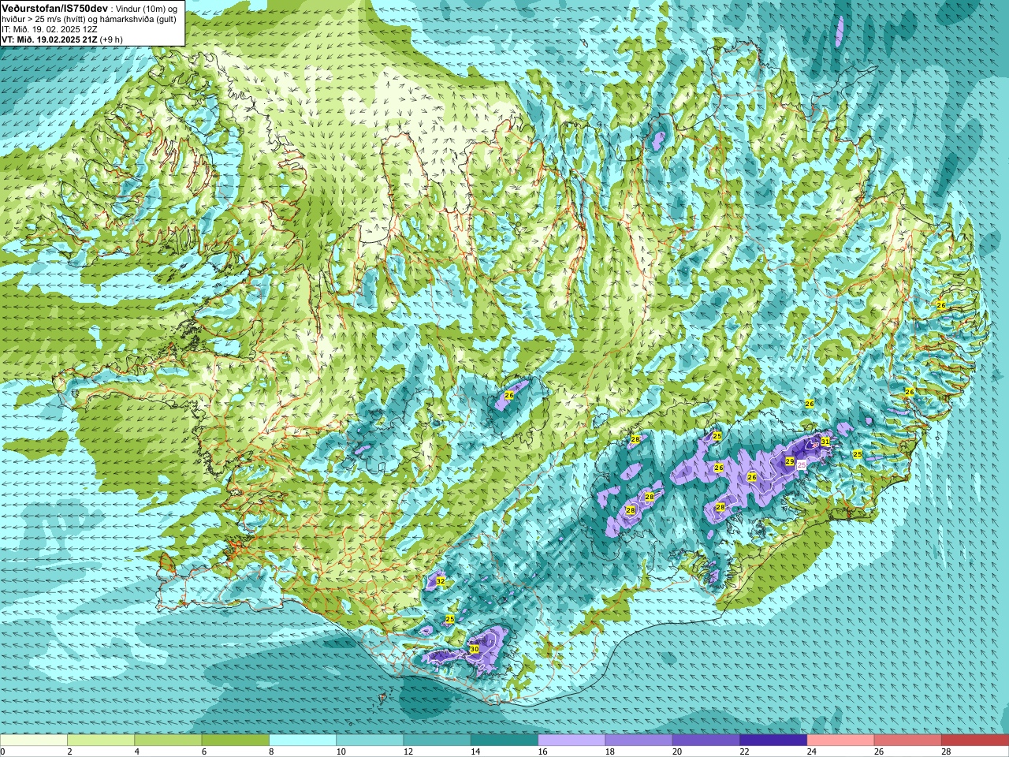Image resolution: width=1009 pixels, height=757 pixels.
Task: Click the legend tick number 16
Action: click(542, 751)
